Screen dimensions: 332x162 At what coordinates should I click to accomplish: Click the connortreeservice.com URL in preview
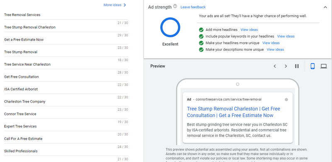point(229,99)
